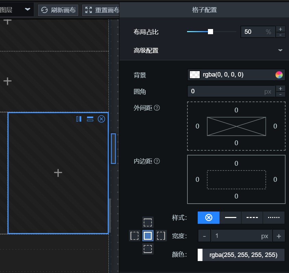
Task: Click the white border 颜色 swatch
Action: 200,255
